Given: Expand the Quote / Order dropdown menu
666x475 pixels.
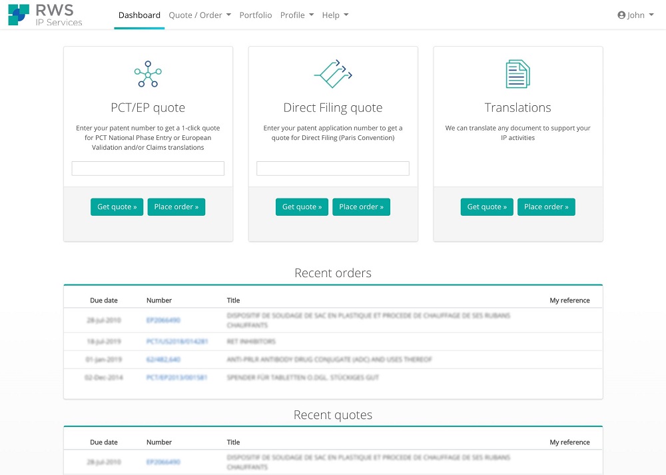Looking at the screenshot, I should pos(200,15).
